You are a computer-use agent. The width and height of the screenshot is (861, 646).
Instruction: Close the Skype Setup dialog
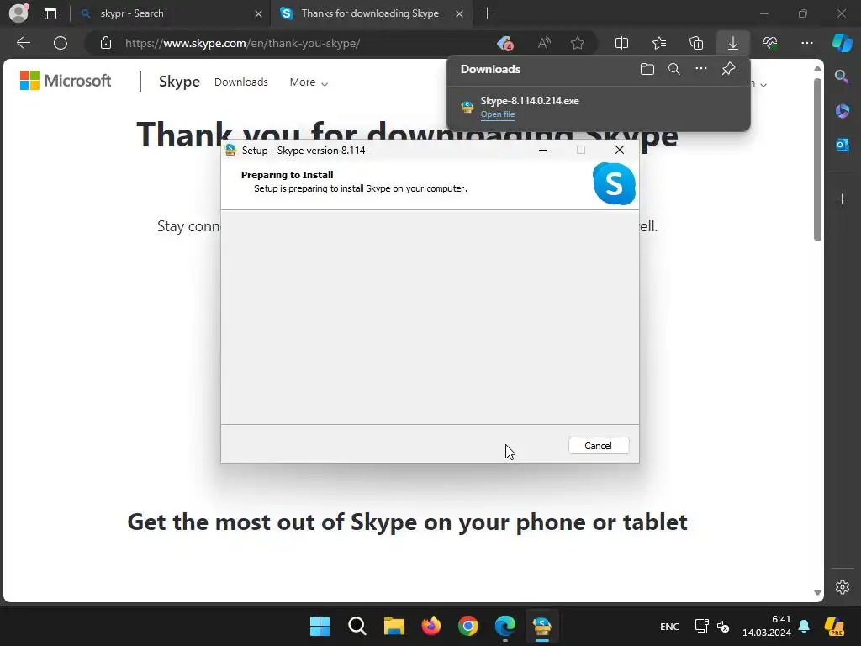tap(620, 150)
